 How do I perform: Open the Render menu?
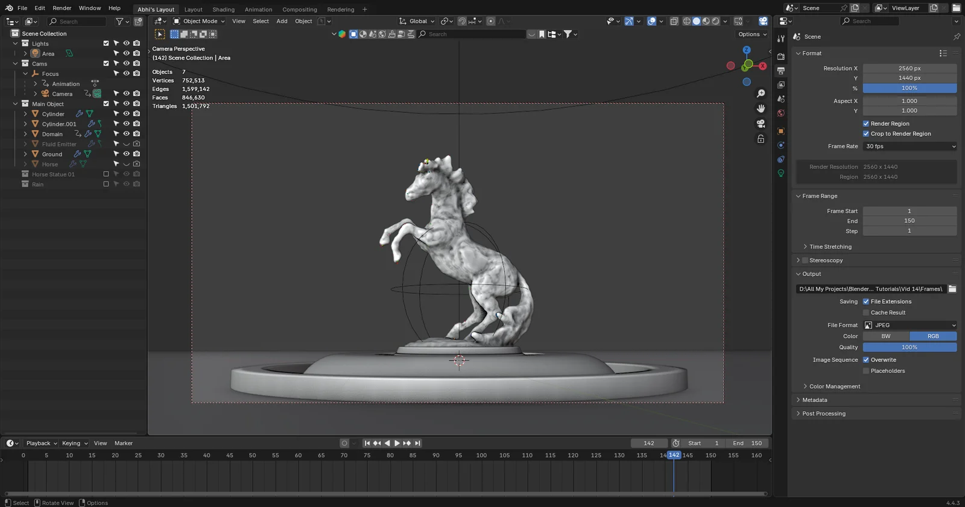point(62,8)
